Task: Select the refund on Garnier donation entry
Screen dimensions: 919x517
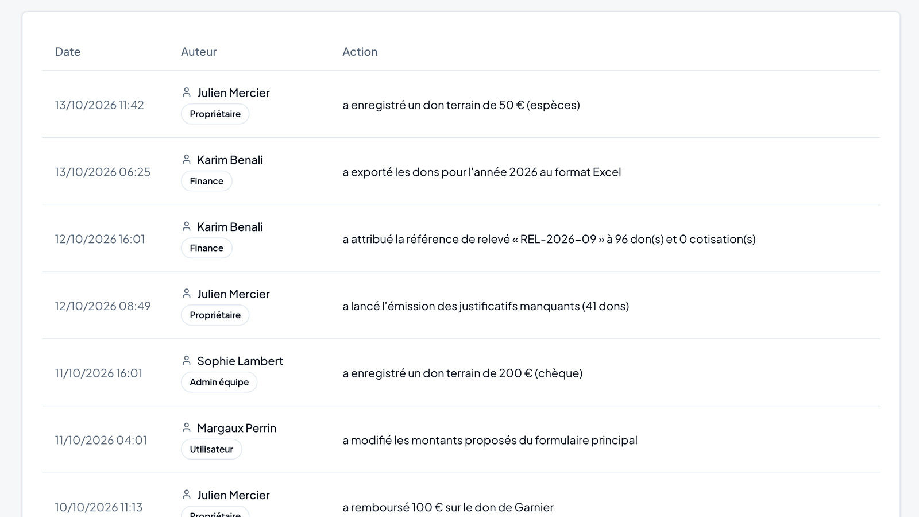Action: coord(448,507)
